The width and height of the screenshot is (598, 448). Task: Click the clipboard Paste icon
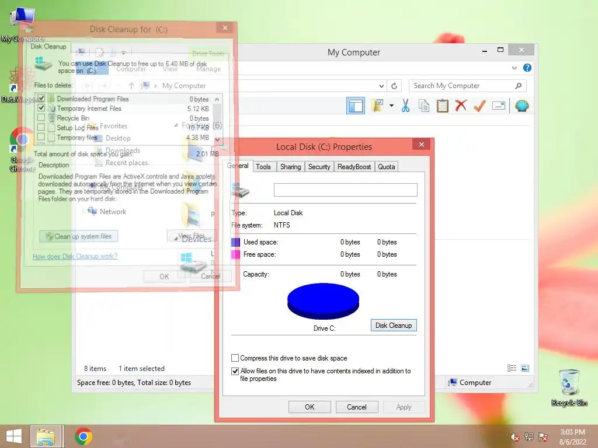pyautogui.click(x=443, y=106)
